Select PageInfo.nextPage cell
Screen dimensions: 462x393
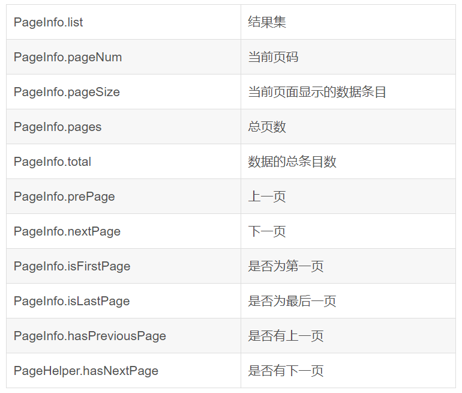(x=124, y=231)
